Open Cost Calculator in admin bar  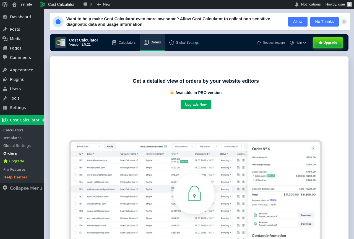[x=57, y=4]
